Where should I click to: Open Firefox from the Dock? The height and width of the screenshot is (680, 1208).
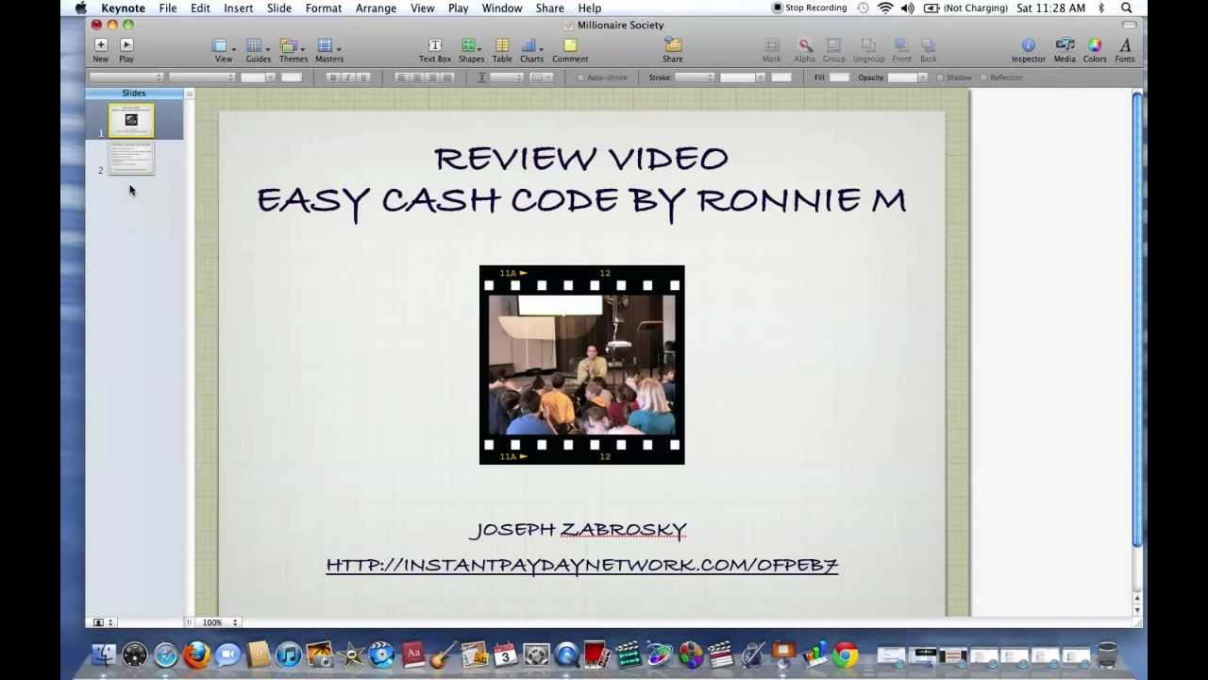coord(196,654)
